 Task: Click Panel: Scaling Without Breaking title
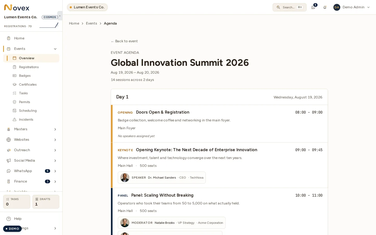tap(162, 195)
